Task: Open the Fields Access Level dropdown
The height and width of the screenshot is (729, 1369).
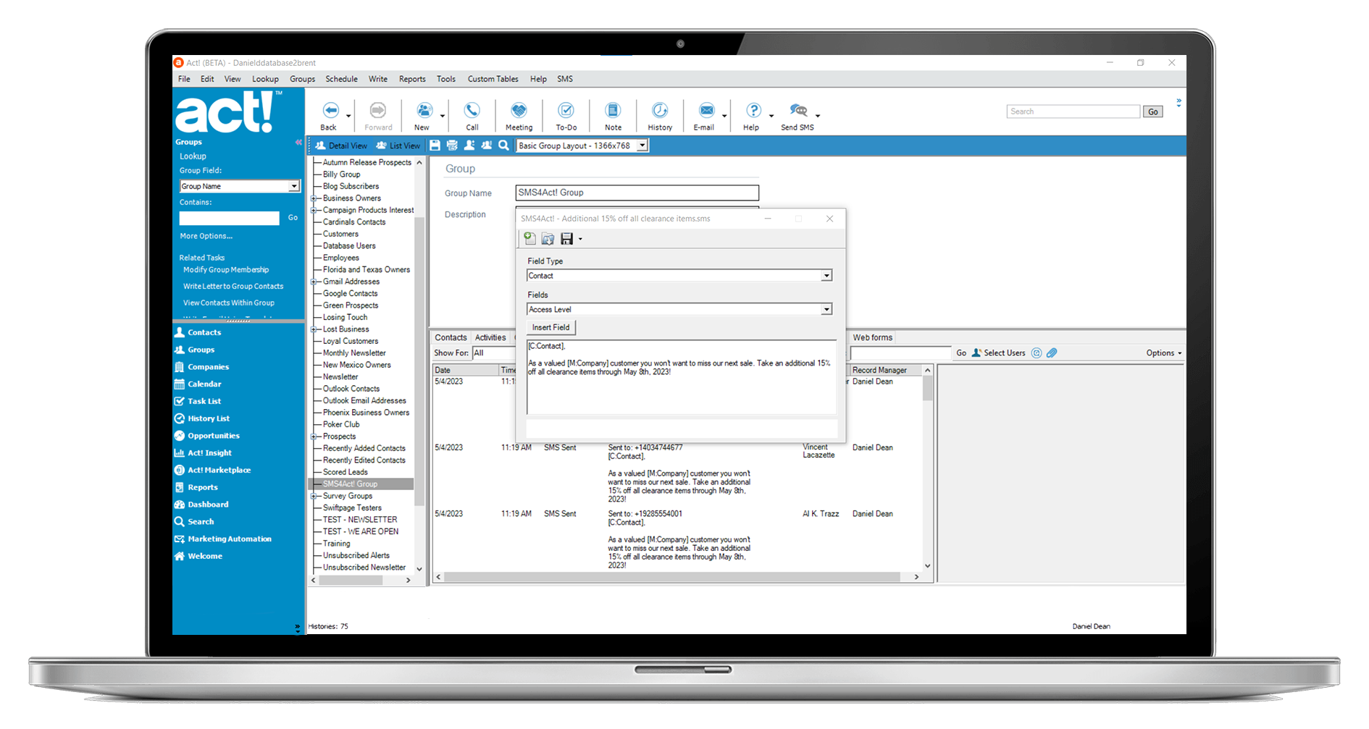Action: tap(826, 310)
